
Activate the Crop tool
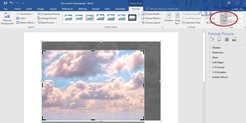pos(224,18)
